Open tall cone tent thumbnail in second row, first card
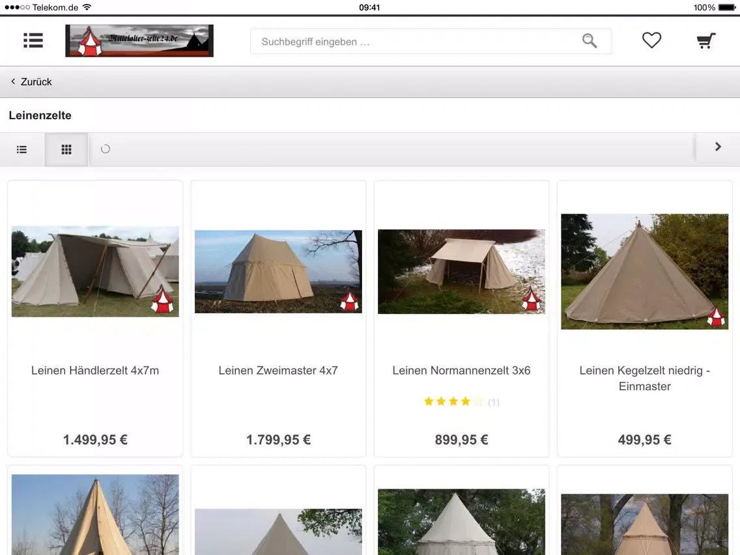 coord(95,515)
